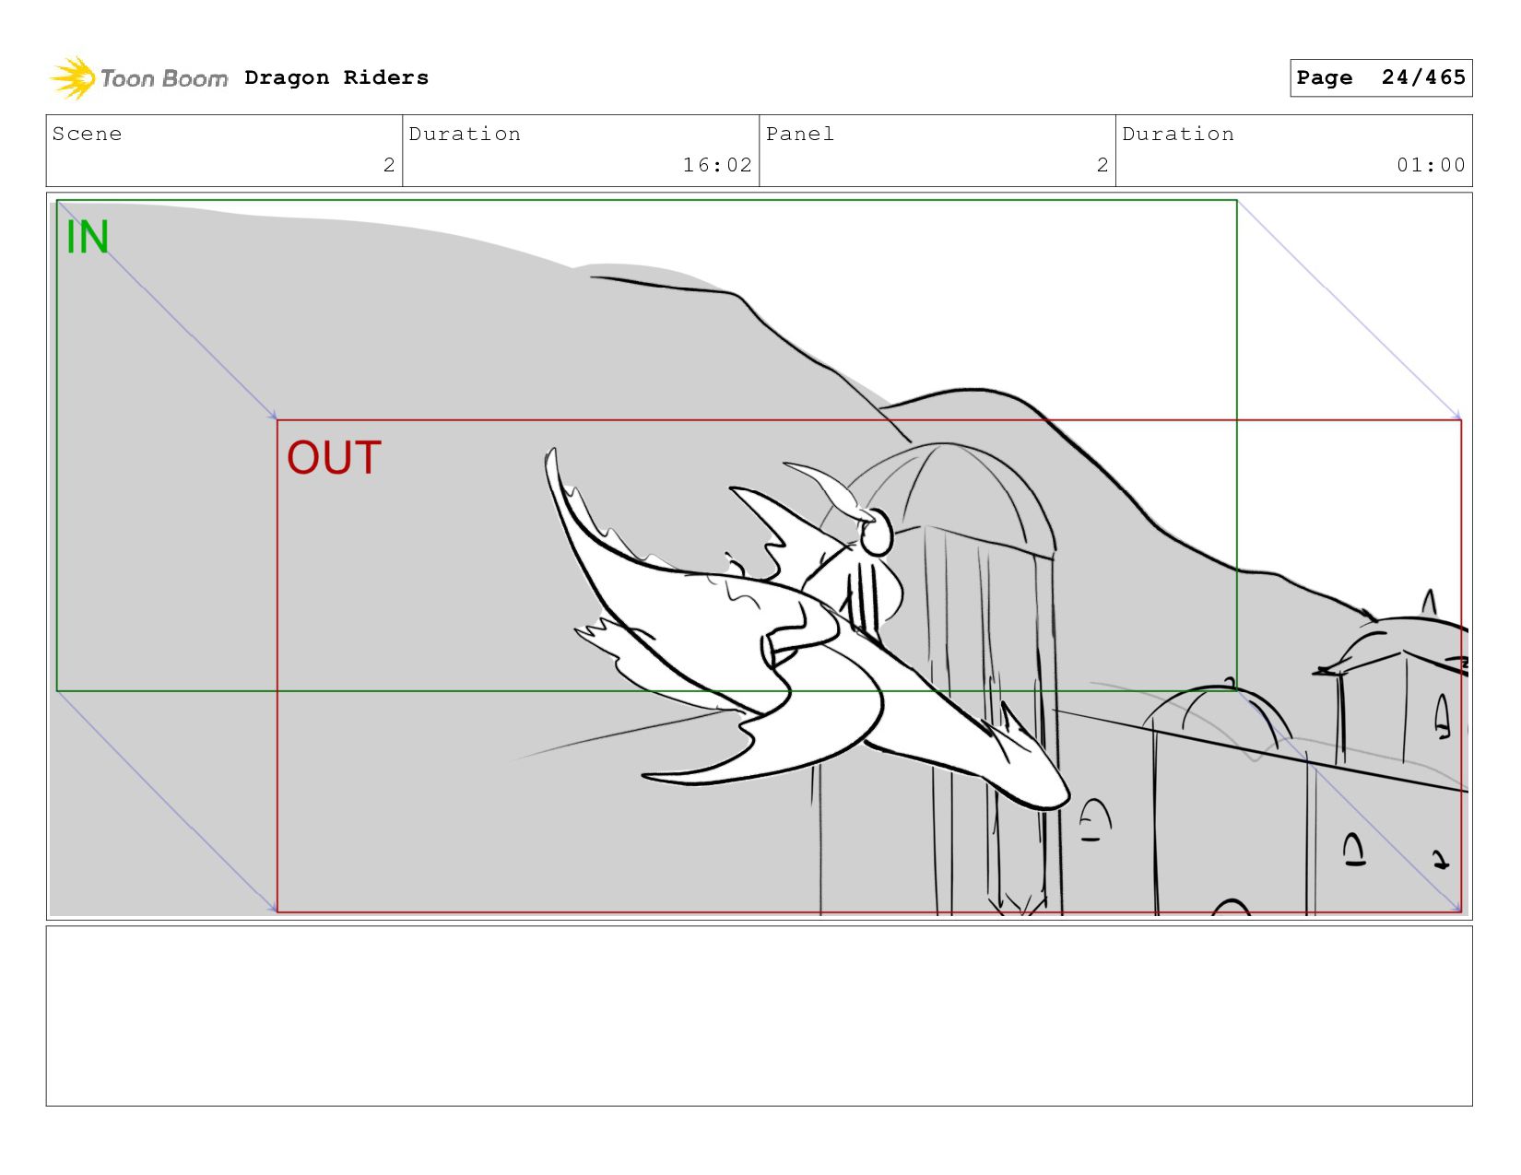The width and height of the screenshot is (1521, 1175).
Task: Select the scene number '2' value
Action: tap(389, 165)
